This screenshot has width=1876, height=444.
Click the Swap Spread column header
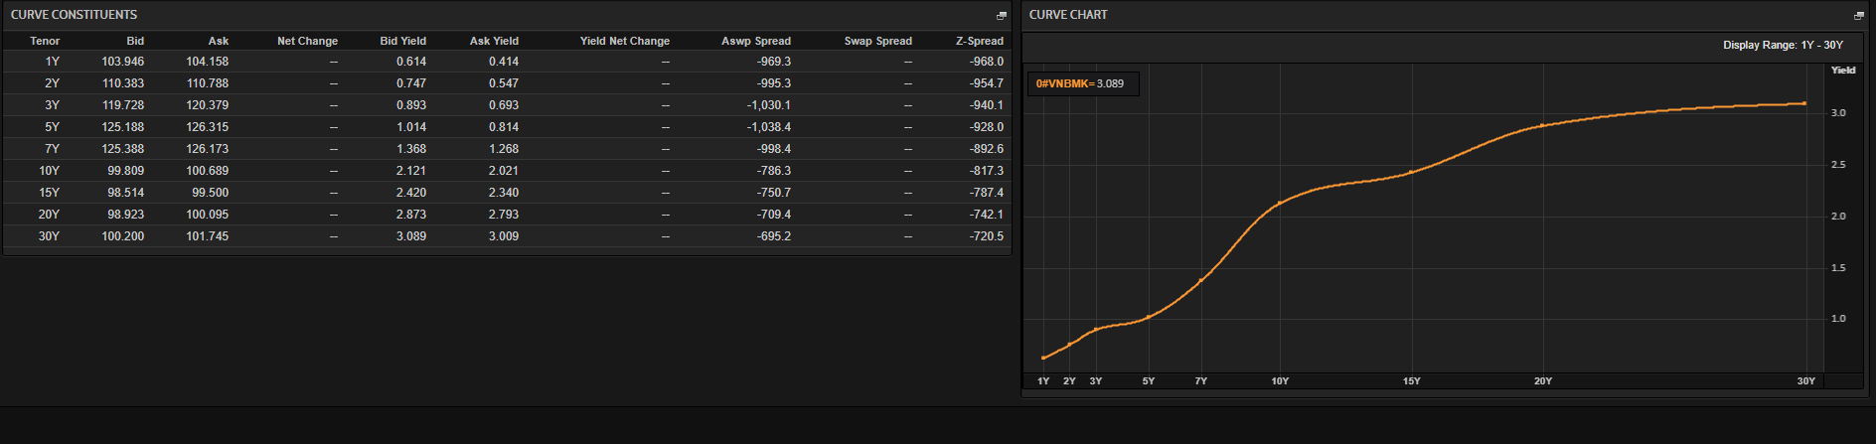877,41
